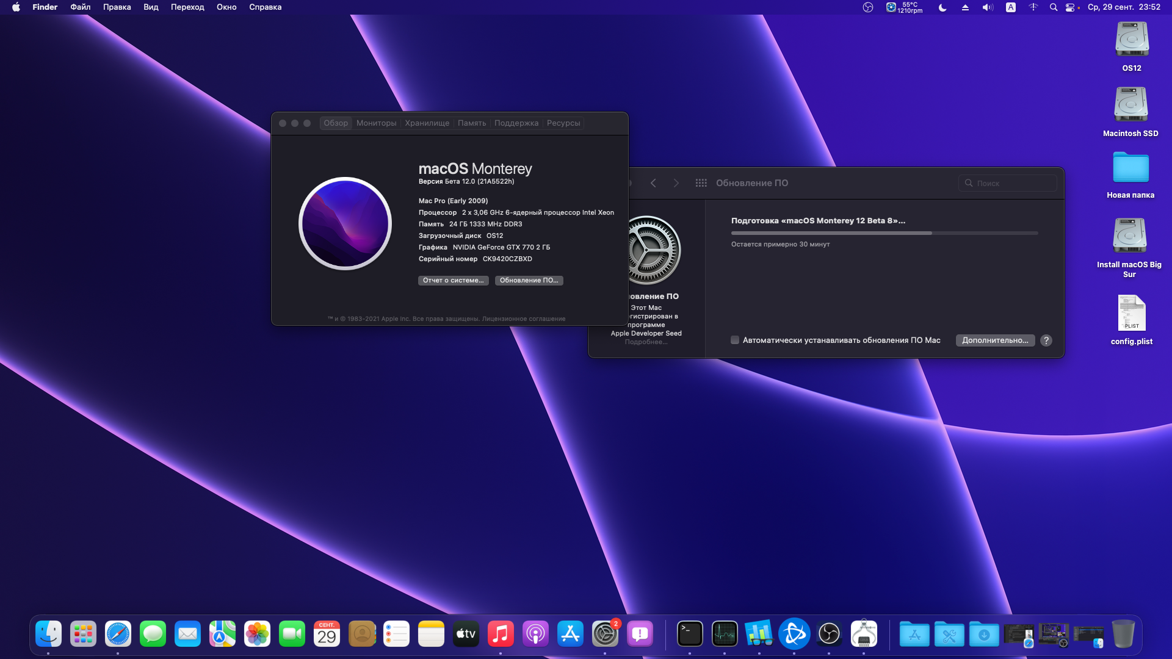Open Control Center in menu bar

[1070, 7]
